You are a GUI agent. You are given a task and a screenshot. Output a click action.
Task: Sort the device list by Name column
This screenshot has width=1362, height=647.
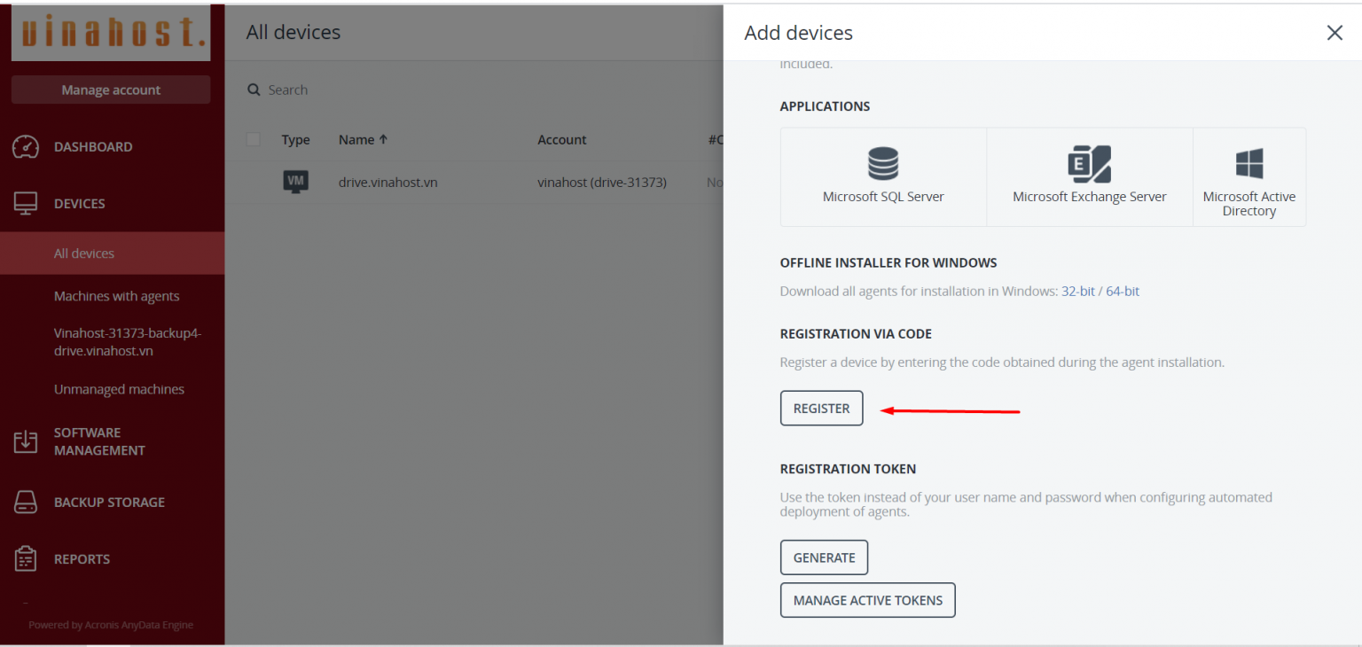363,139
